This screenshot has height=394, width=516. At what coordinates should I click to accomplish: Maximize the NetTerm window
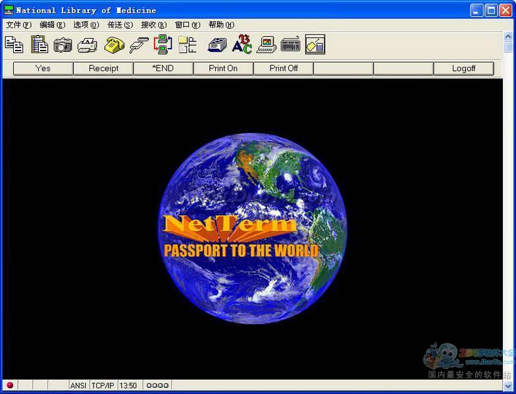click(x=491, y=11)
